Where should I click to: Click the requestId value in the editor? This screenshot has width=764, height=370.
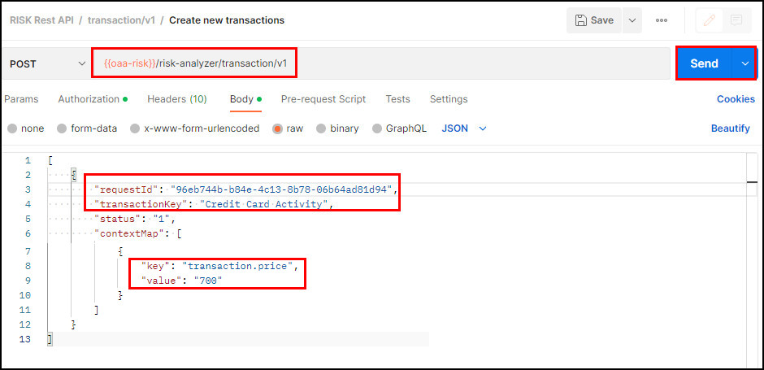(281, 189)
